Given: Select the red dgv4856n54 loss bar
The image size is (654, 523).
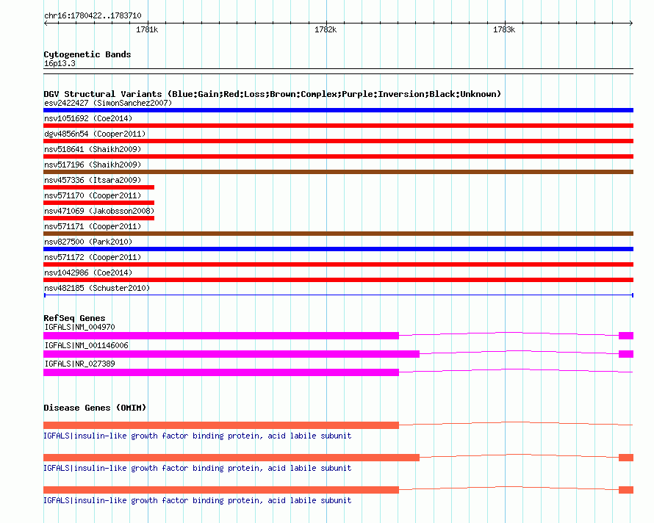Looking at the screenshot, I should (x=338, y=141).
